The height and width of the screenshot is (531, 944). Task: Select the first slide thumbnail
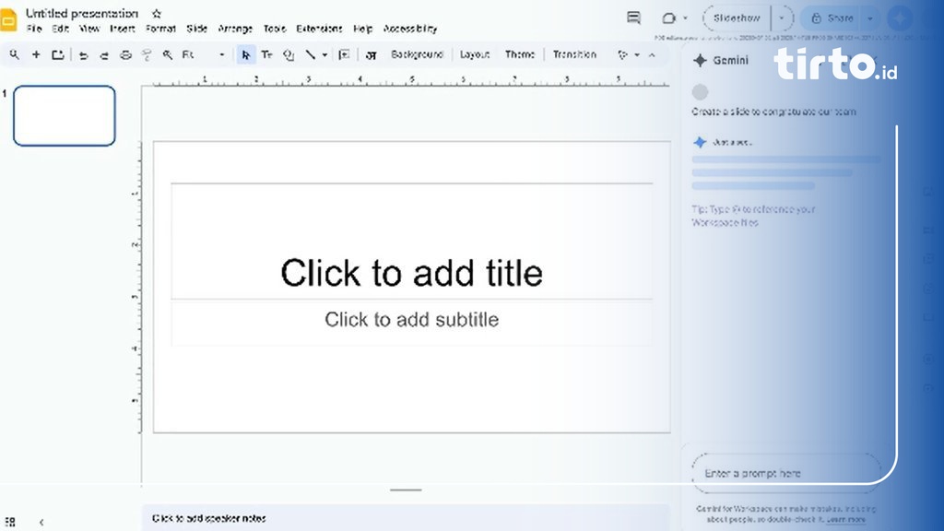tap(65, 116)
